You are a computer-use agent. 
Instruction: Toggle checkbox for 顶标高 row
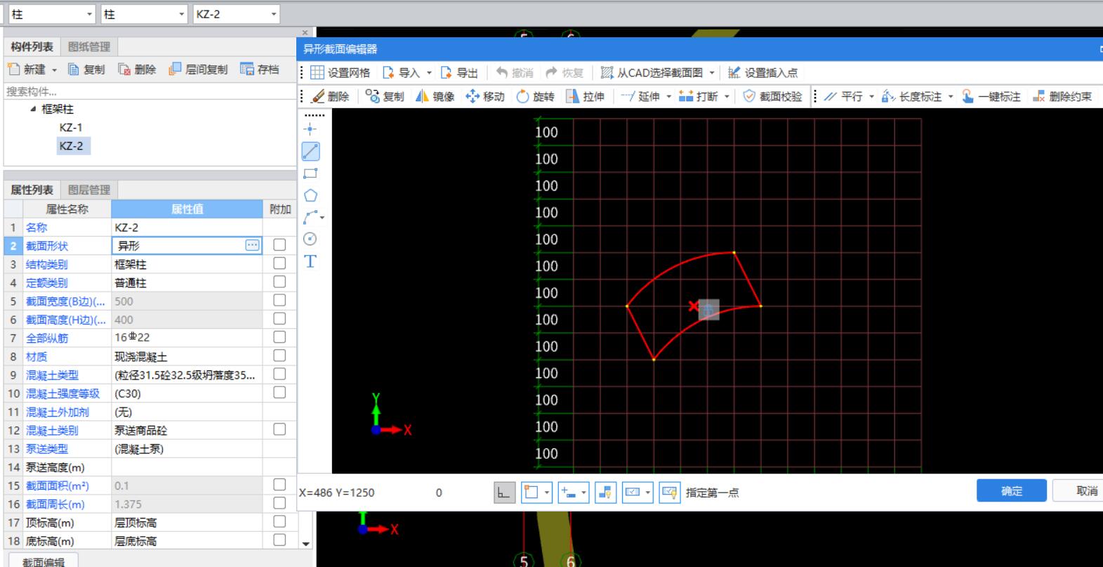279,522
